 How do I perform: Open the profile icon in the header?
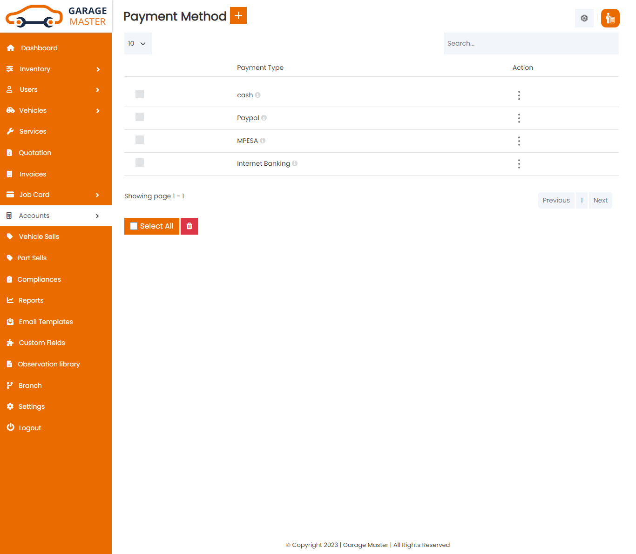(610, 18)
